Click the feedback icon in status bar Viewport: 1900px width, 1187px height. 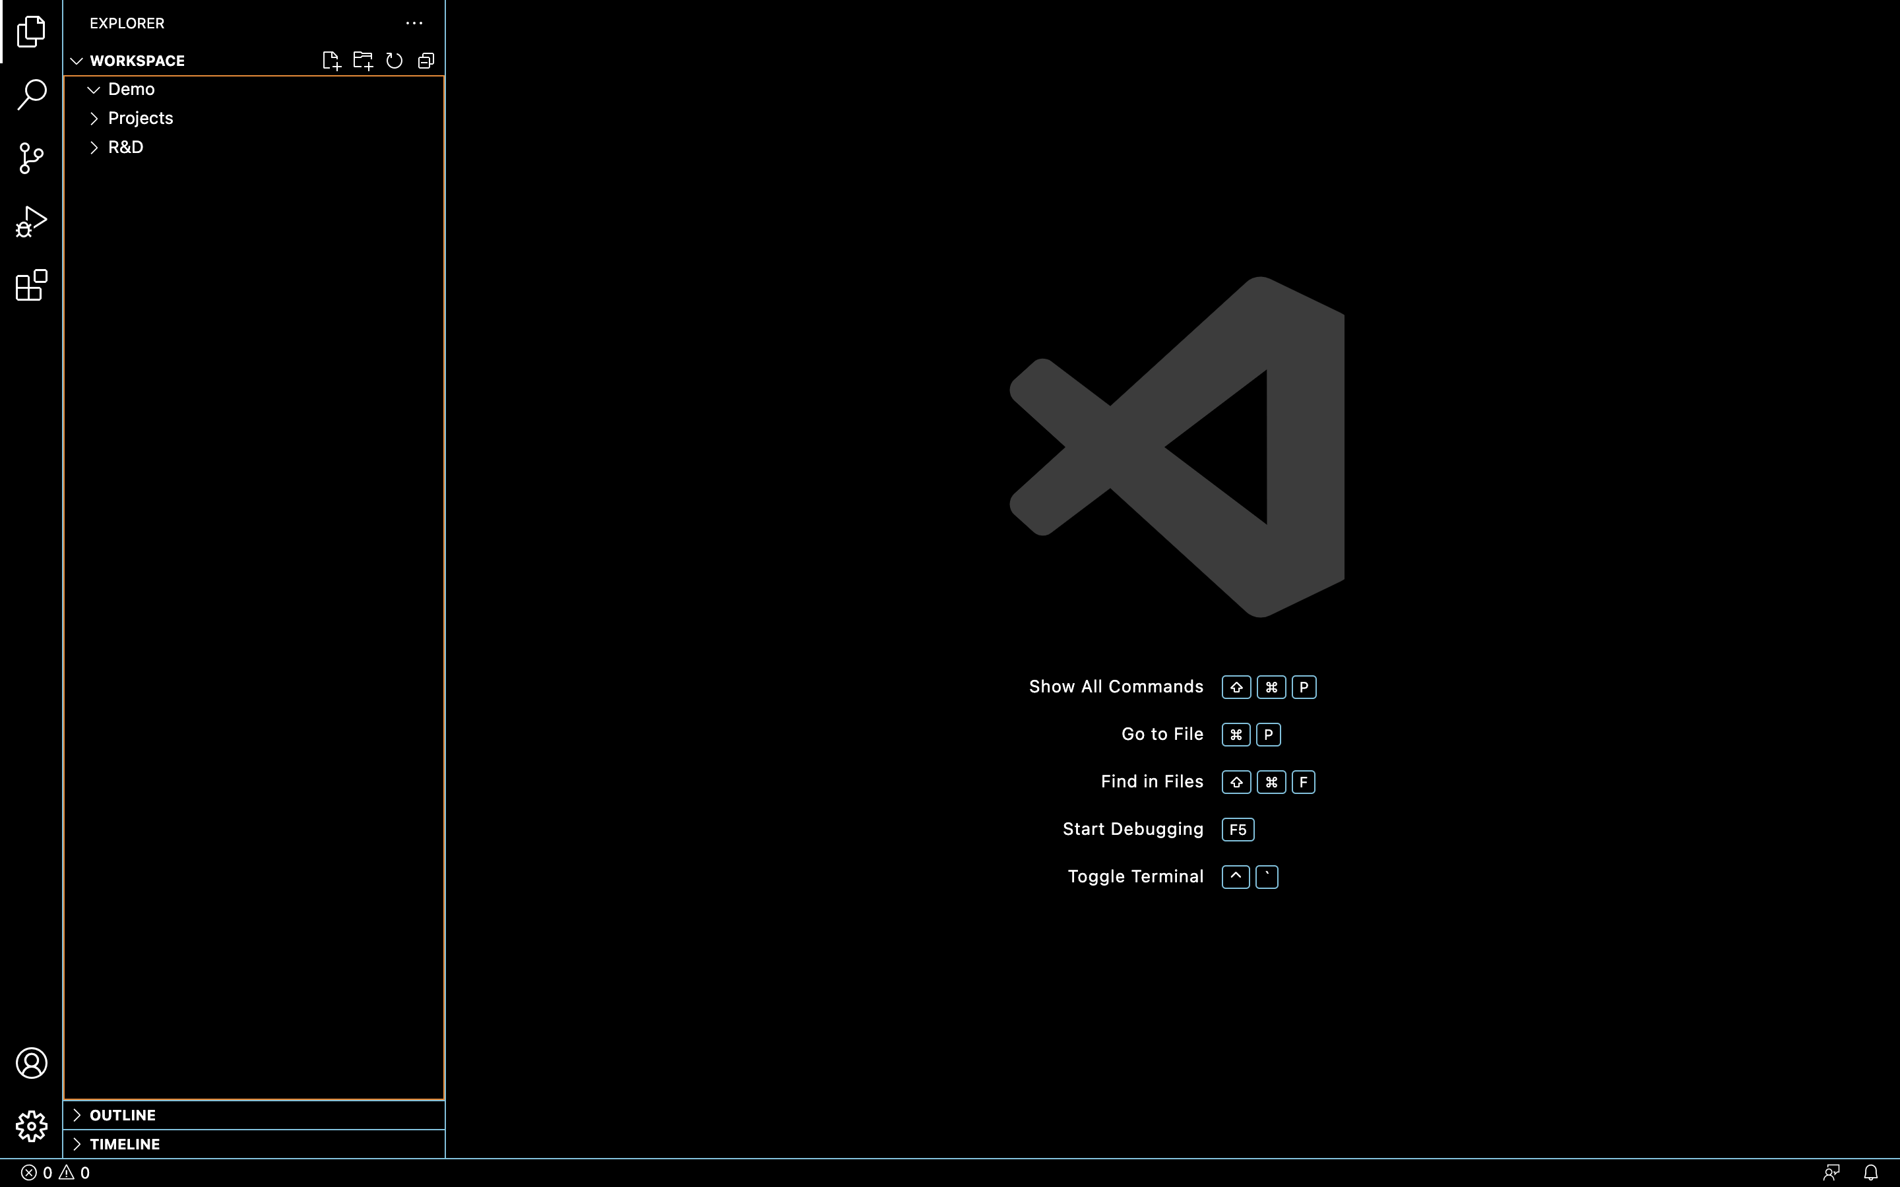[x=1831, y=1173]
